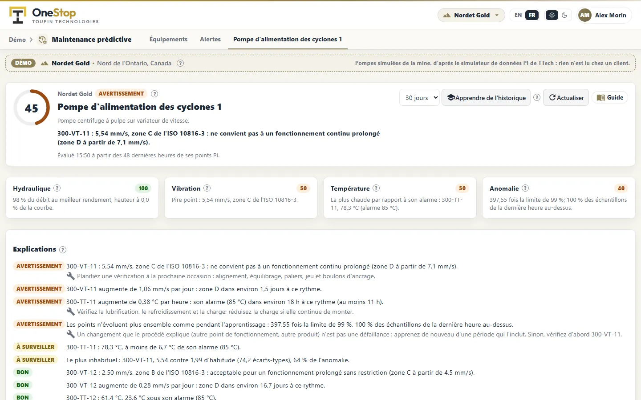Image resolution: width=641 pixels, height=400 pixels.
Task: Click the OneStop Toupin Technologies logo
Action: tap(54, 15)
